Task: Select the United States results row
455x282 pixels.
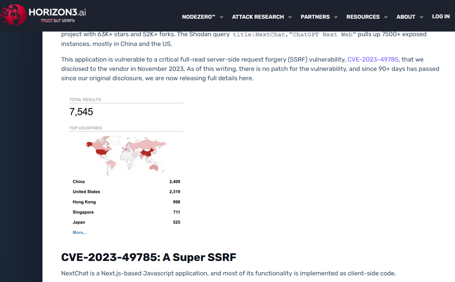Action: tap(126, 192)
